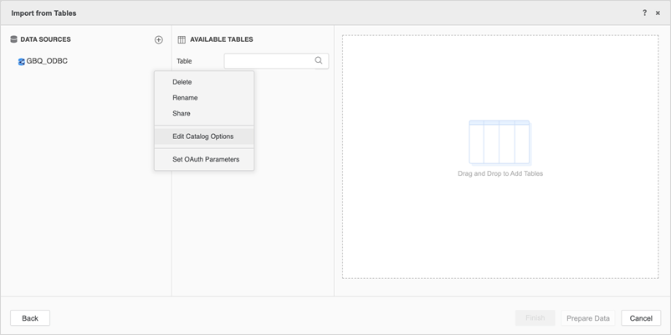Click the Drag and Drop to Add Tables text
671x335 pixels.
[500, 174]
